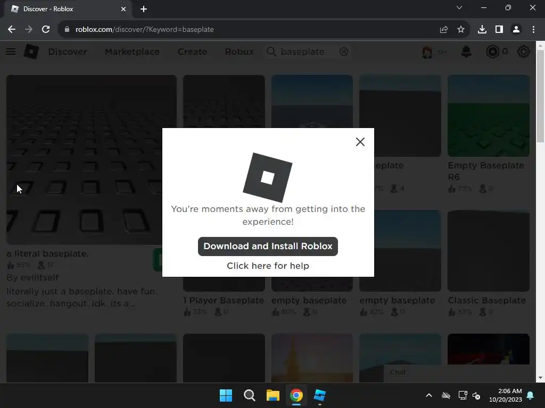545x408 pixels.
Task: View site information lock icon
Action: (x=67, y=30)
